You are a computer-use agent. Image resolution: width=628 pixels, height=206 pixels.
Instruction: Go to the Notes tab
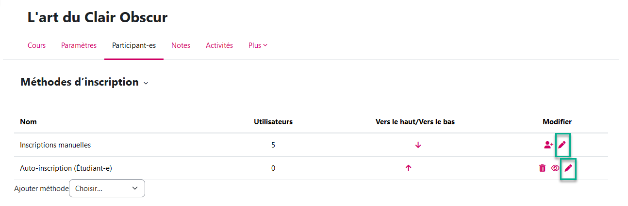[181, 45]
